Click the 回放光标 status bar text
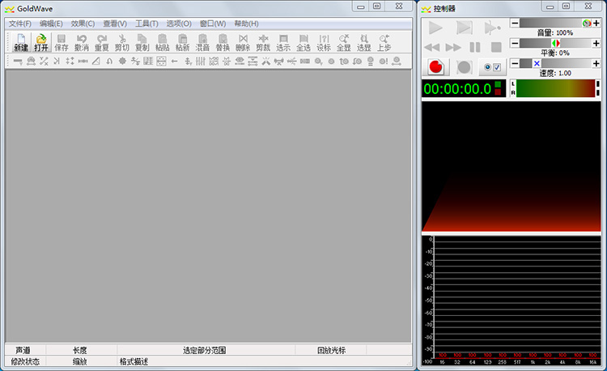607x371 pixels. 331,350
